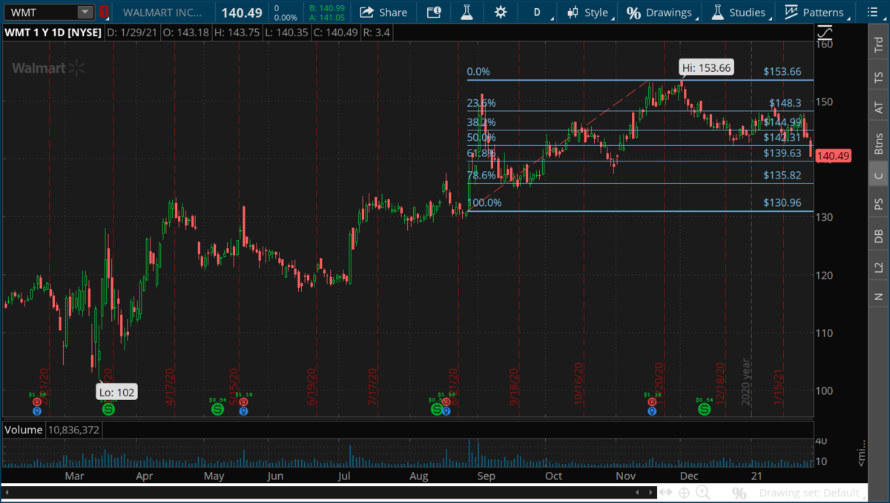The width and height of the screenshot is (890, 503).
Task: Open the Patterns menu
Action: coord(815,12)
